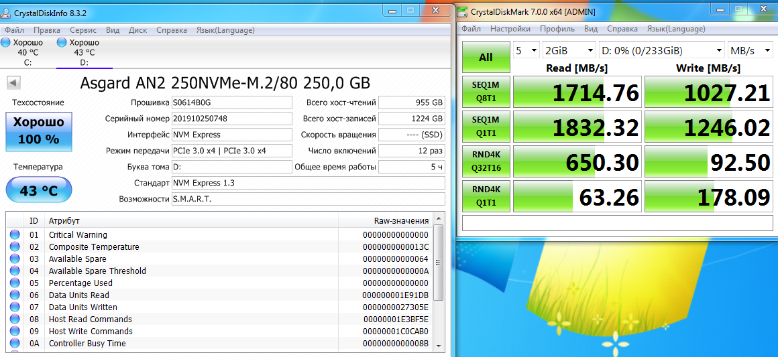Open Вид menu in CrystalDiskMark

point(591,29)
